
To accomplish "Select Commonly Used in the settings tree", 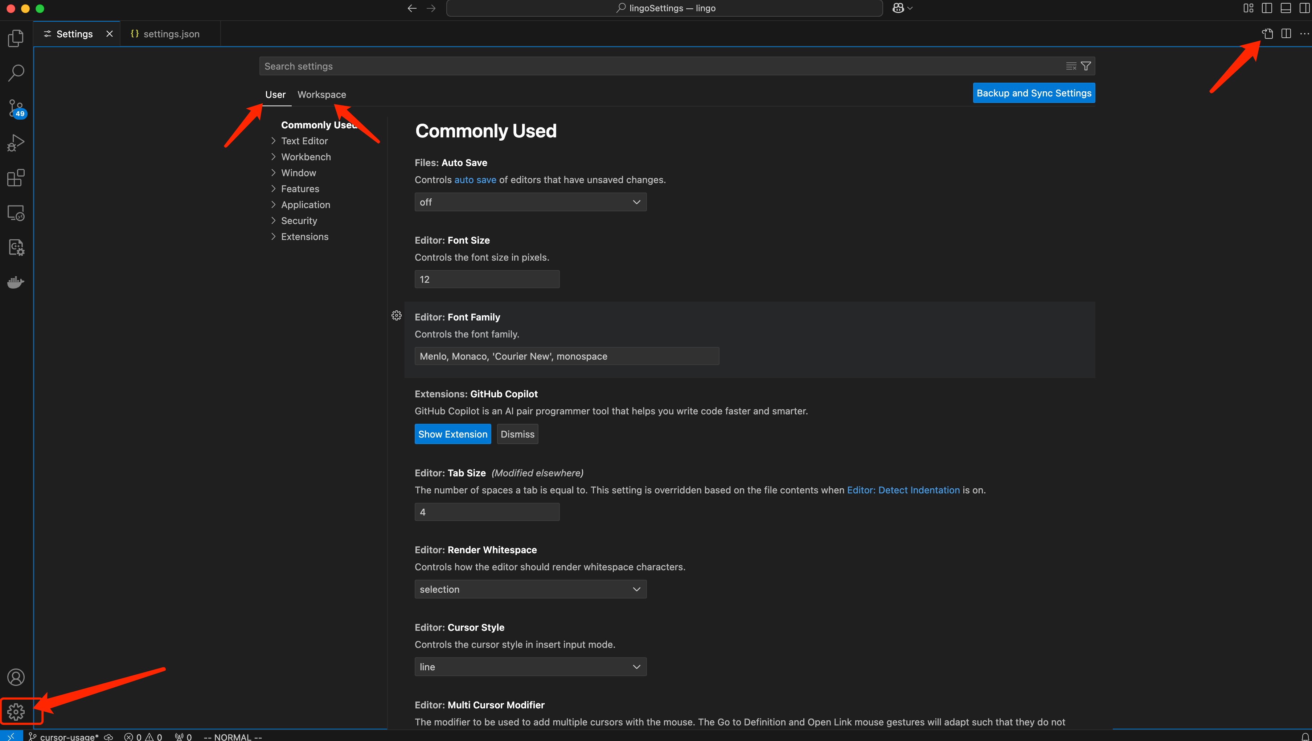I will pos(319,125).
